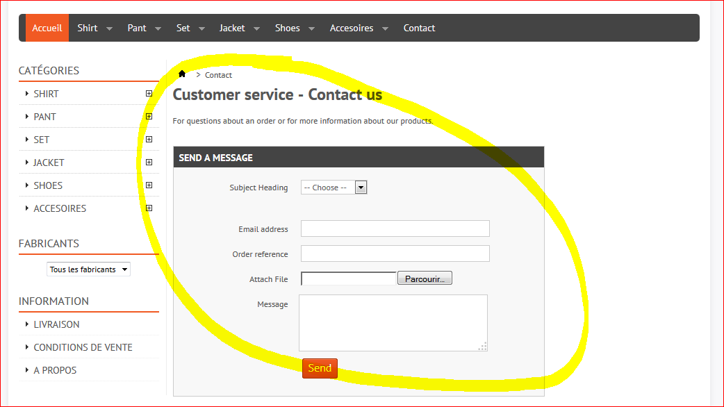The image size is (724, 407).
Task: Open the Set menu item
Action: 183,28
